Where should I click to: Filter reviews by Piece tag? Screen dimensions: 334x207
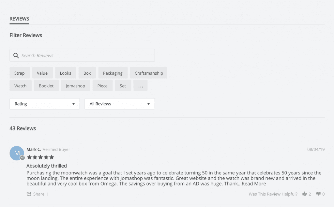pos(102,86)
